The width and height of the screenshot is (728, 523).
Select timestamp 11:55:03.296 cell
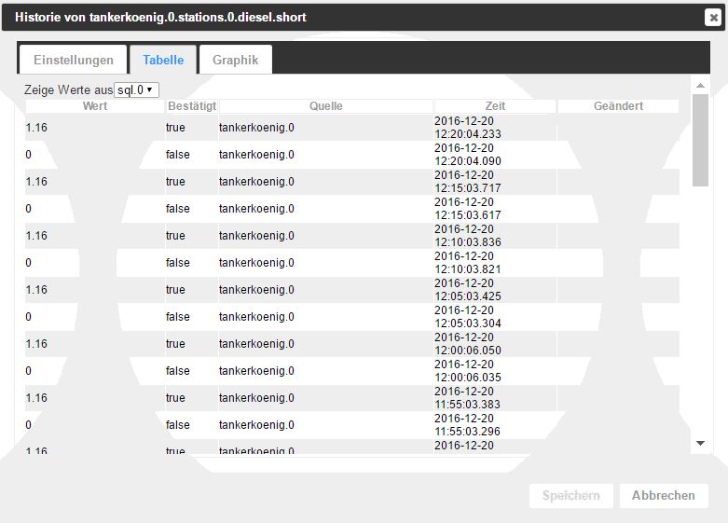[x=495, y=425]
